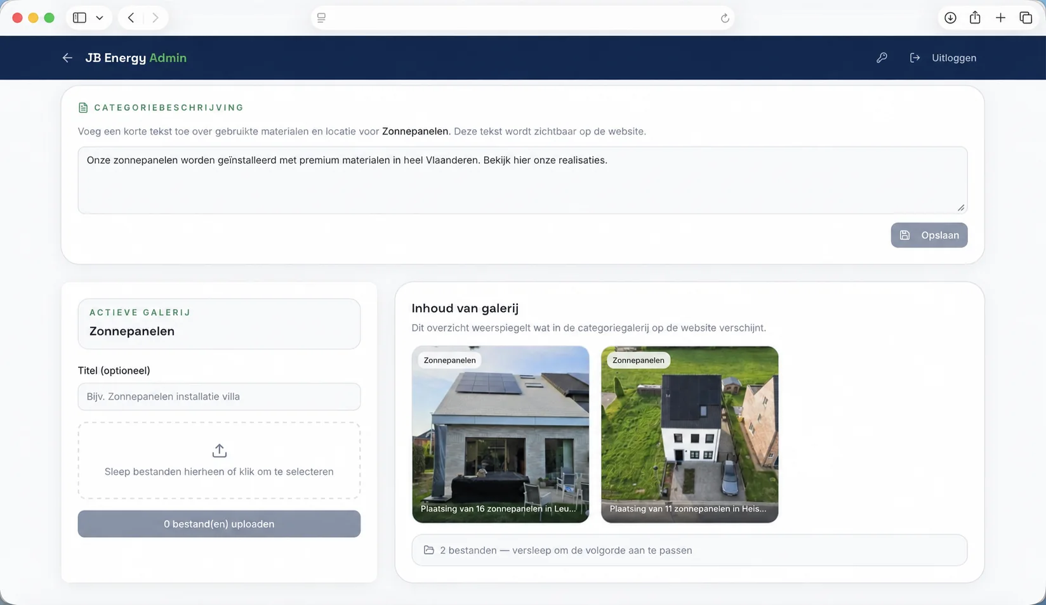Screen dimensions: 1046x605
Task: Expand the sidebar dropdown chevron
Action: coord(100,18)
